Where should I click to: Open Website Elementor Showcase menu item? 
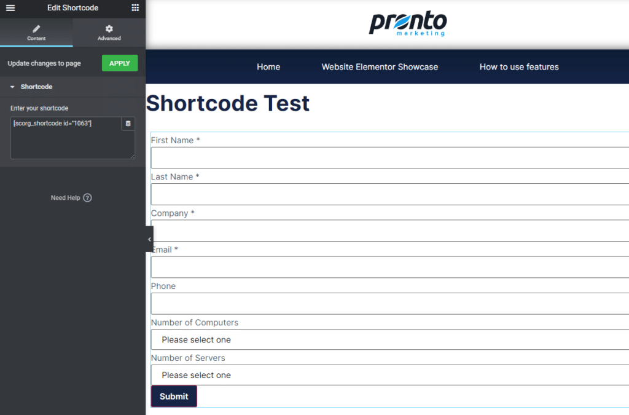point(380,67)
